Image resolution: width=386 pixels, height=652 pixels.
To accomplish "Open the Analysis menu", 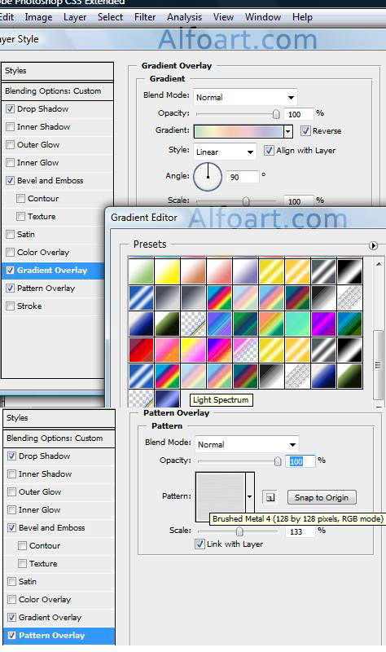I will pos(184,17).
